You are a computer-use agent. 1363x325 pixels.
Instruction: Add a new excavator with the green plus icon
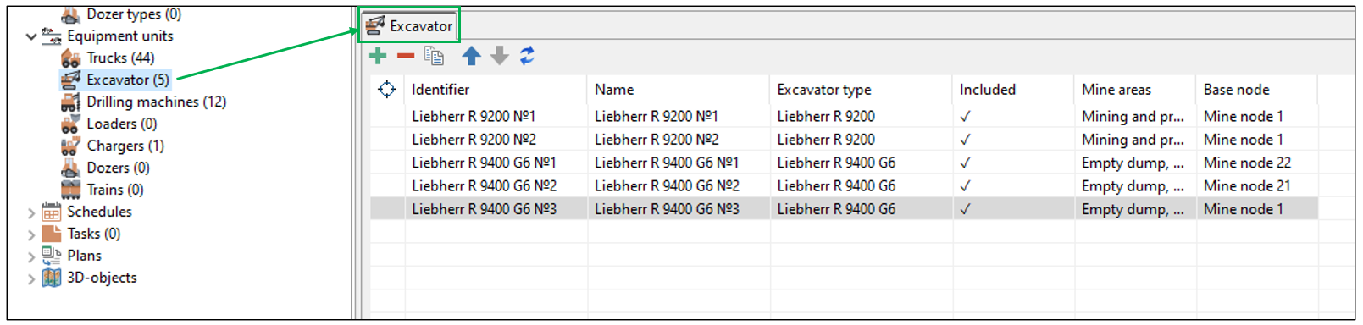[x=378, y=56]
